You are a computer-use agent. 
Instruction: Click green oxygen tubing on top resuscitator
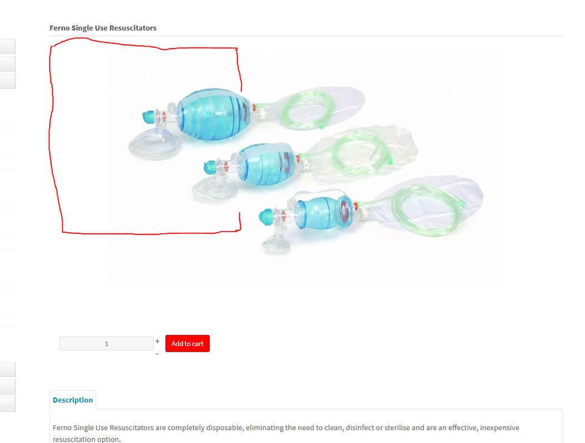306,110
